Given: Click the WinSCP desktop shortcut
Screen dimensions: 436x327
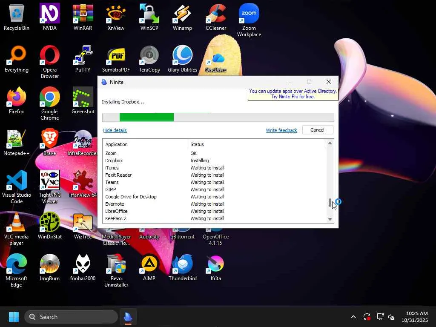Looking at the screenshot, I should pyautogui.click(x=149, y=17).
